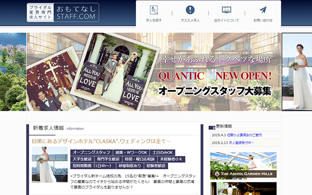Click the right-side bride slide preview
Screen dimensions: 312x195
pos(297,72)
